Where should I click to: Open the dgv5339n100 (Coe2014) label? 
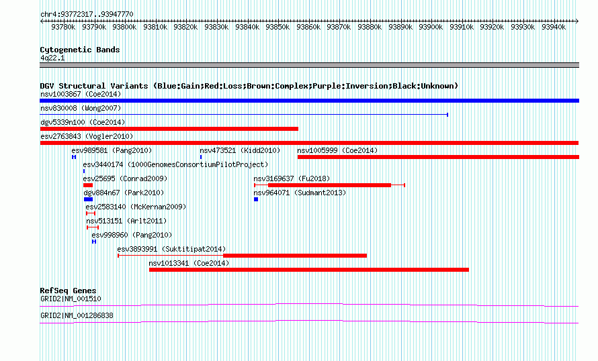(83, 122)
